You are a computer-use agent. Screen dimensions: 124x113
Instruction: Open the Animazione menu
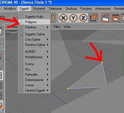coord(103,9)
